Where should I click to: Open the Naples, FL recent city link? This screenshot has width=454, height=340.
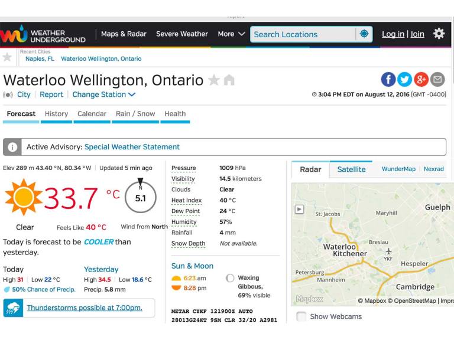coord(40,59)
